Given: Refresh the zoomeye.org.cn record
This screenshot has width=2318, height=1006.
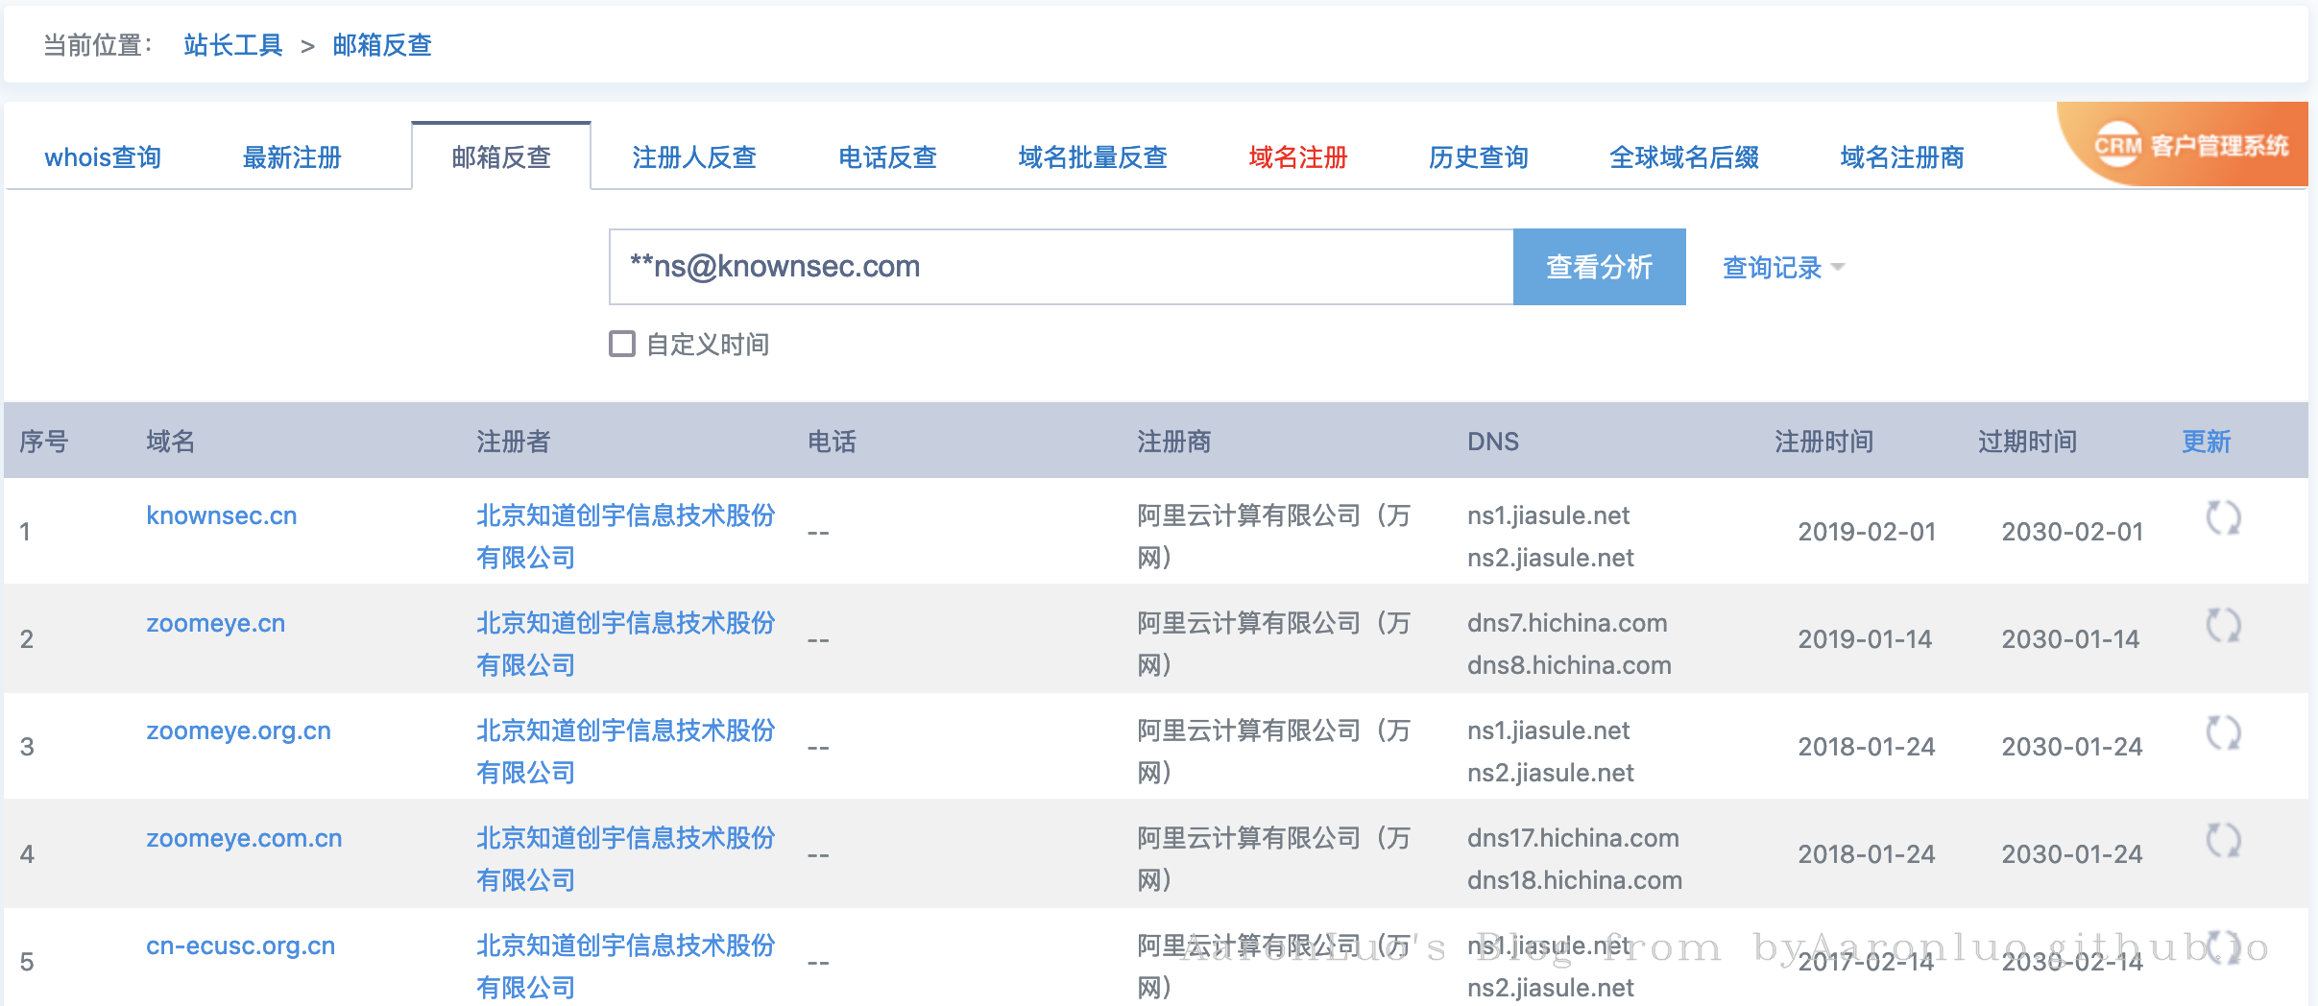Looking at the screenshot, I should click(x=2222, y=733).
